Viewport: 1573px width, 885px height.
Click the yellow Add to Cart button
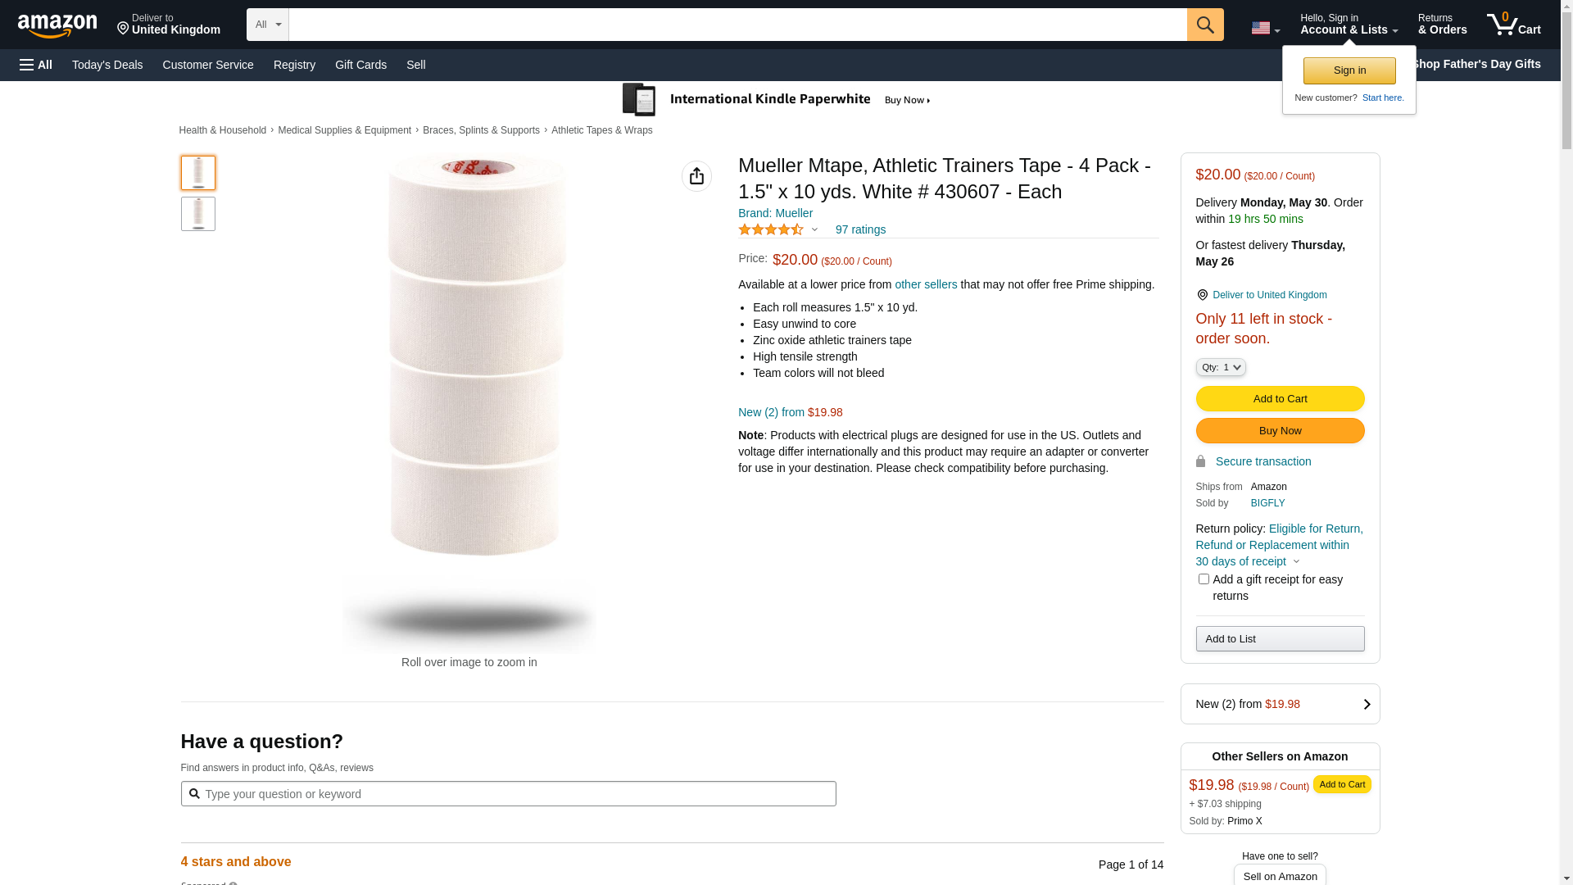[1280, 399]
